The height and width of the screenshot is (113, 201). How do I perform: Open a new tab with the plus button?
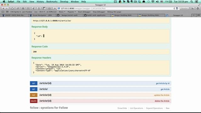click(x=194, y=15)
